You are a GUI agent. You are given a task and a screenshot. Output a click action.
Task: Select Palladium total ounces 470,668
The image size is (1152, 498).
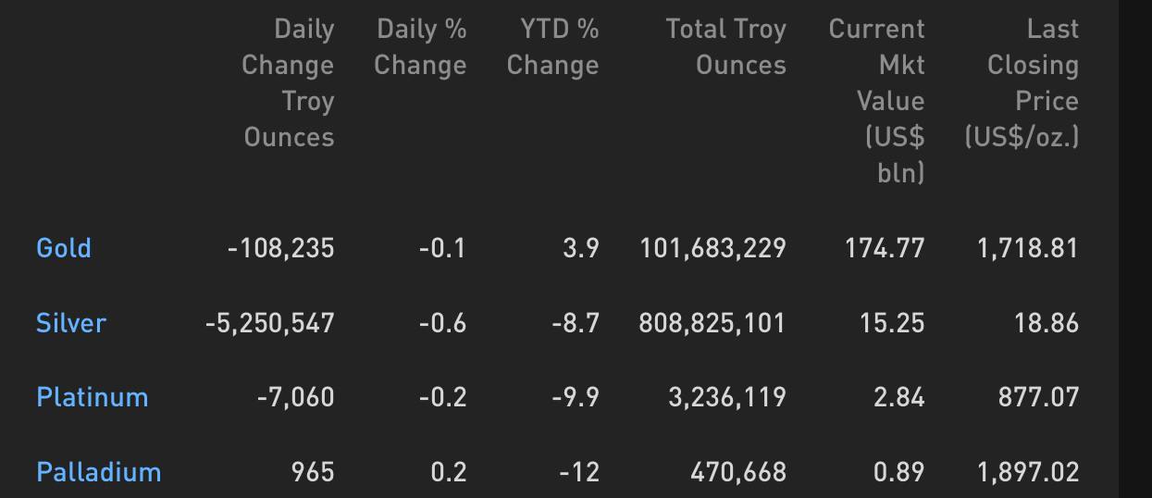click(x=738, y=472)
